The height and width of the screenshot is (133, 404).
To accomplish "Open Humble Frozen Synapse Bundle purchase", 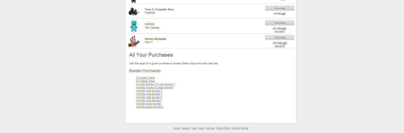I will (155, 87).
